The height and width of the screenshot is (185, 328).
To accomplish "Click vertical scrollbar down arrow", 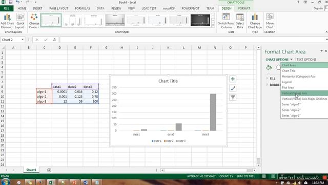I will (258, 165).
